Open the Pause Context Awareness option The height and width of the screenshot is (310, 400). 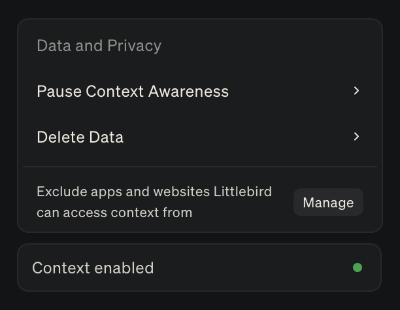click(x=133, y=91)
